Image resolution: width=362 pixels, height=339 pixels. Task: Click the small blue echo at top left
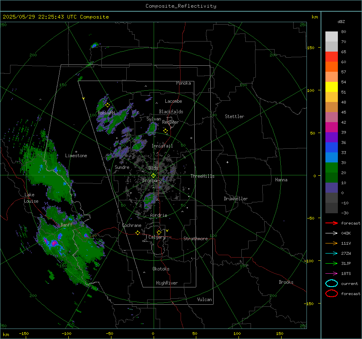tap(94, 46)
